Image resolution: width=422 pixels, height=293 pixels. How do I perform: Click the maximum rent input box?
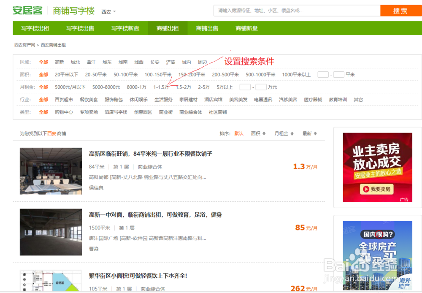click(261, 87)
